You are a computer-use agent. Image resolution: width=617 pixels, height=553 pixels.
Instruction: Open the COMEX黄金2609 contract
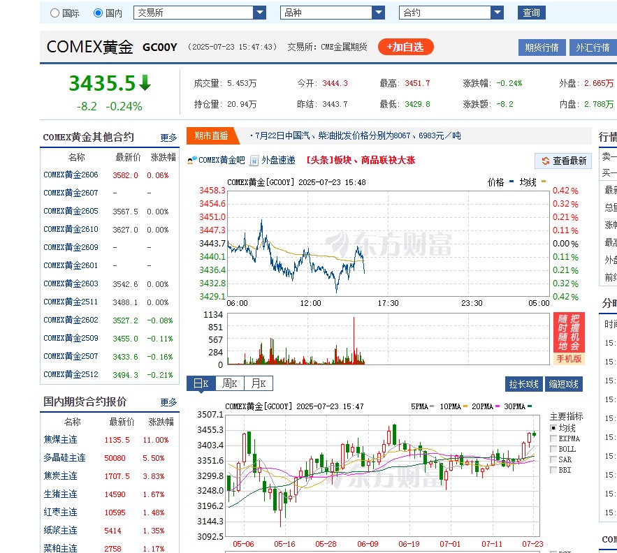(71, 247)
